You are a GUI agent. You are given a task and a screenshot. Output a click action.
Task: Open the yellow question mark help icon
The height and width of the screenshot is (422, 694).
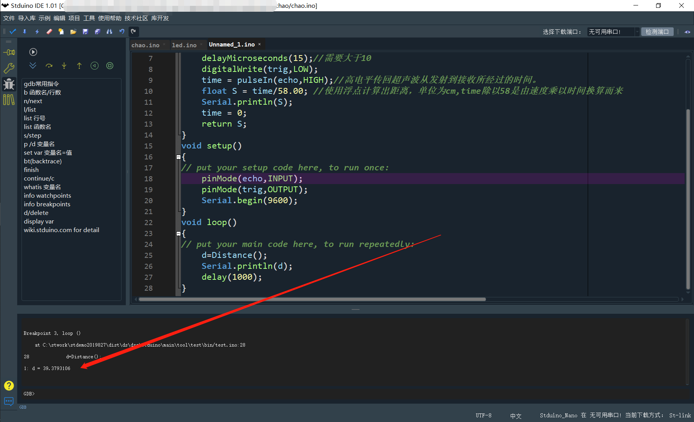[9, 386]
